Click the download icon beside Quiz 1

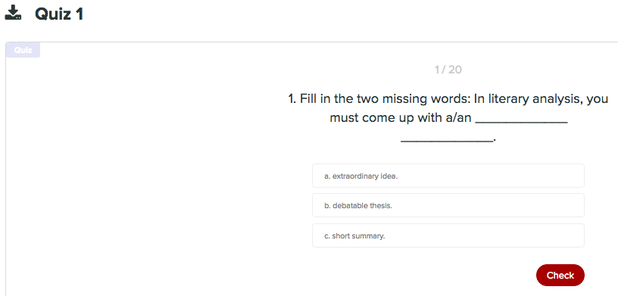click(x=13, y=13)
